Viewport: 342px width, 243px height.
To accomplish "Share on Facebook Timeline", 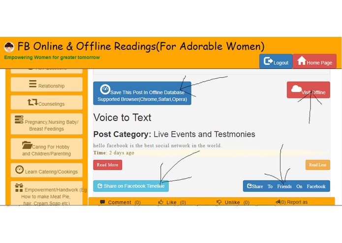I will tap(131, 186).
